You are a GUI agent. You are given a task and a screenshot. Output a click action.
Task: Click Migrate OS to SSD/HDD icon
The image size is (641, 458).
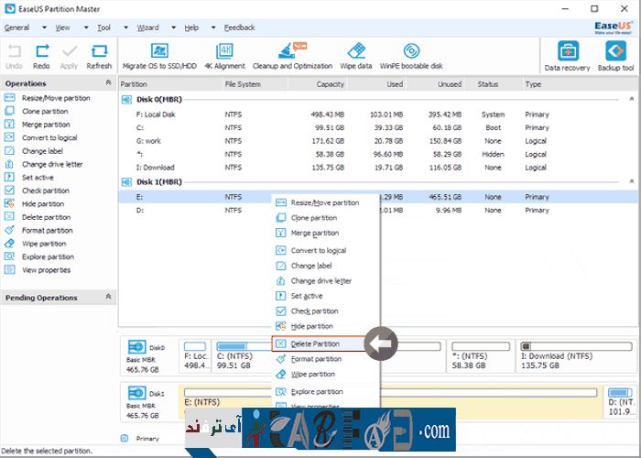160,53
